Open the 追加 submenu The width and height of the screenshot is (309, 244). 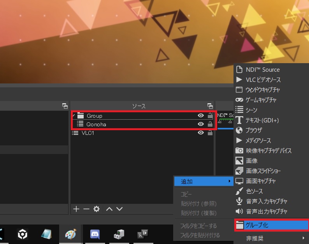[204, 181]
